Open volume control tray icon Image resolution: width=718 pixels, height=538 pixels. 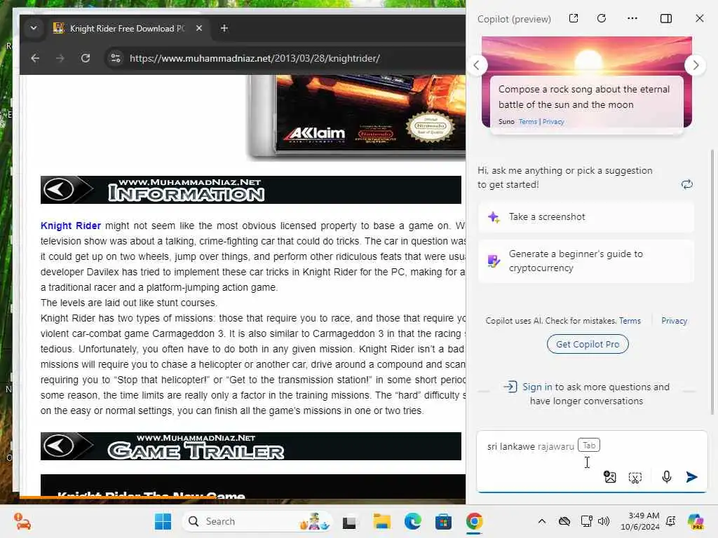[x=604, y=521]
